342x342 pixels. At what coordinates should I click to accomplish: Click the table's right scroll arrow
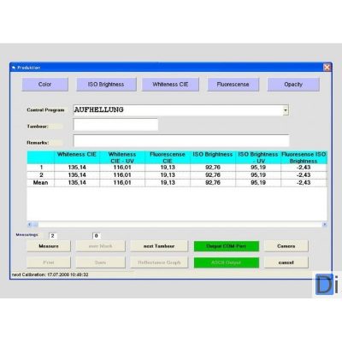coord(324,225)
